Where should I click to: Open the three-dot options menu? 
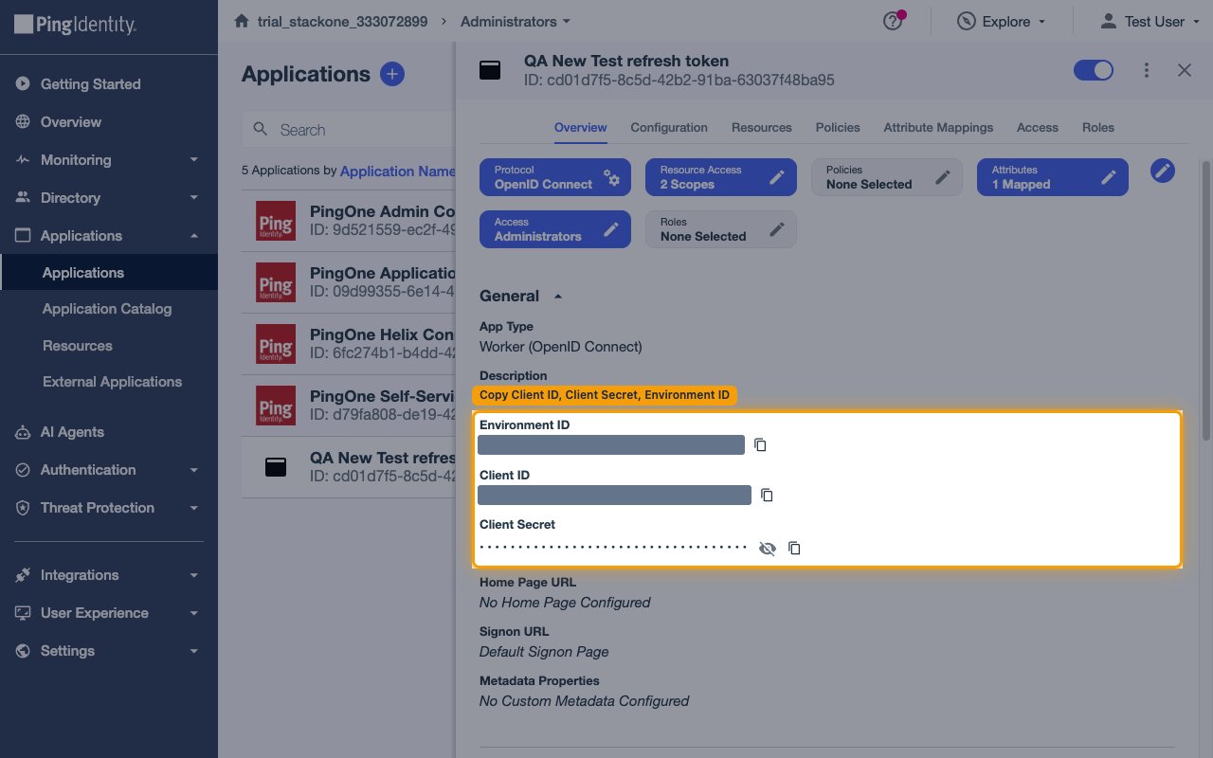[x=1147, y=70]
